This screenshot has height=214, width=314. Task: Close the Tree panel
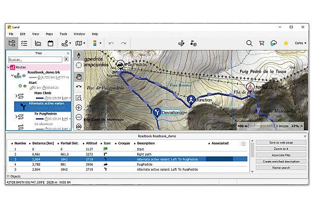click(68, 54)
